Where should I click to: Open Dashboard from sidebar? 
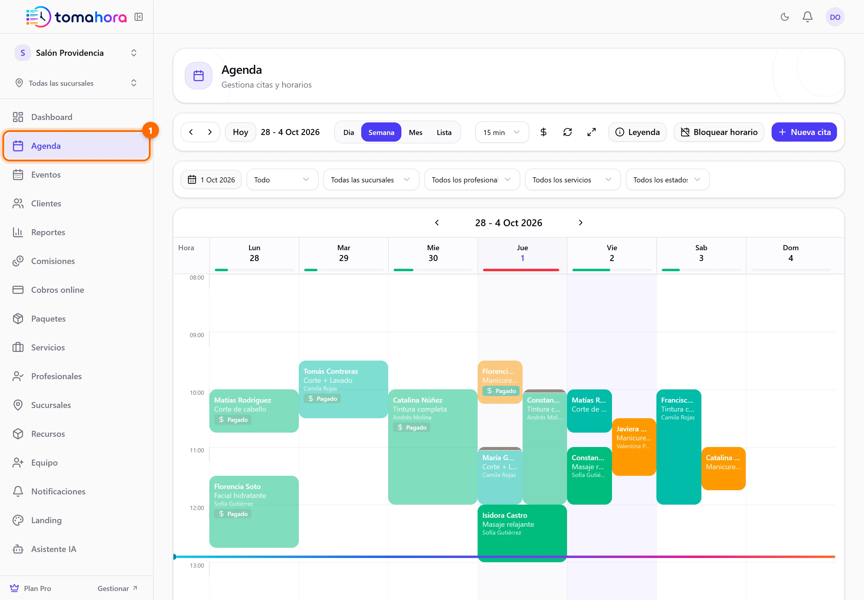click(77, 117)
